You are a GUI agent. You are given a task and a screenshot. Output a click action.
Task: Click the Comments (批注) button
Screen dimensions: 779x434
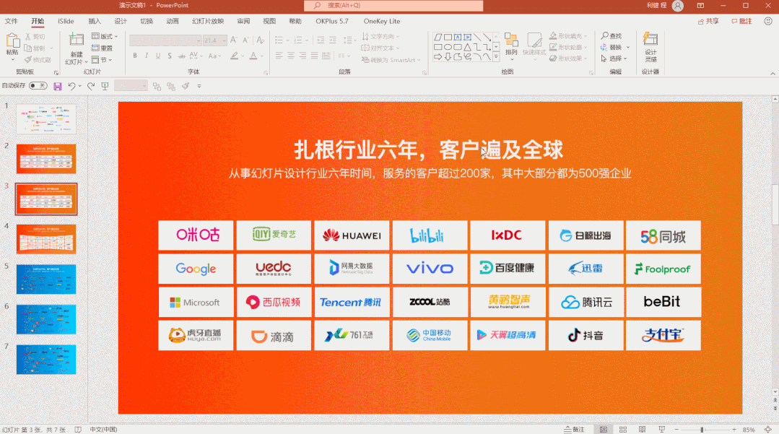coord(741,22)
